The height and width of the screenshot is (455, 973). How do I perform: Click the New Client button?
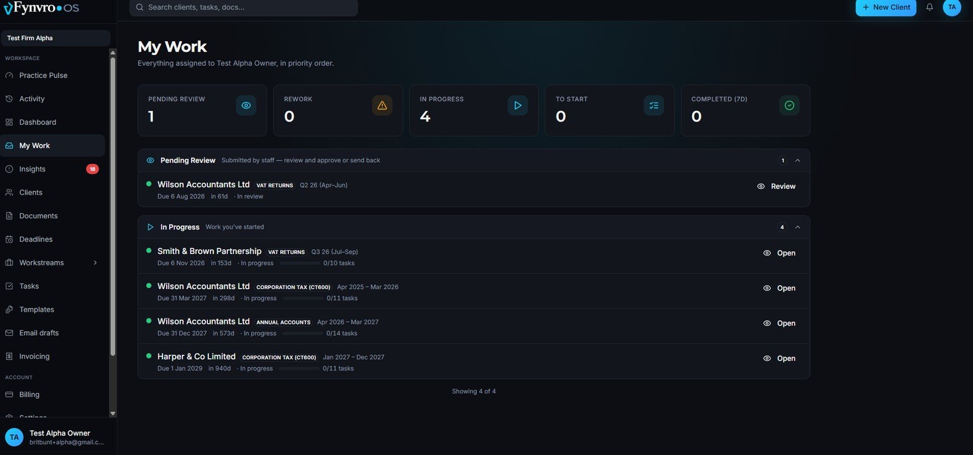tap(886, 7)
